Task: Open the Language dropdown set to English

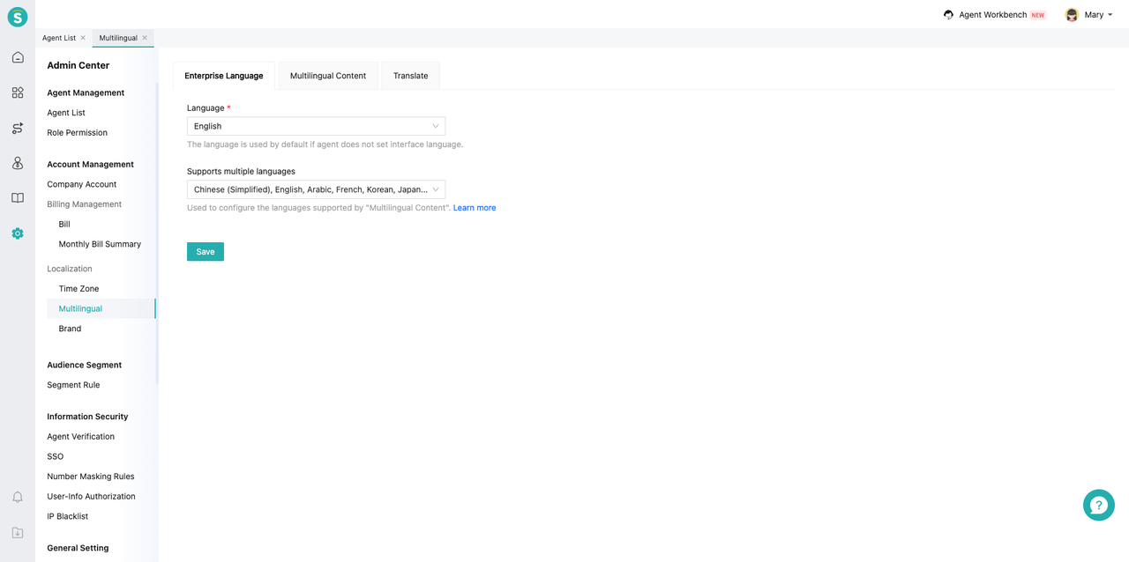Action: (316, 126)
